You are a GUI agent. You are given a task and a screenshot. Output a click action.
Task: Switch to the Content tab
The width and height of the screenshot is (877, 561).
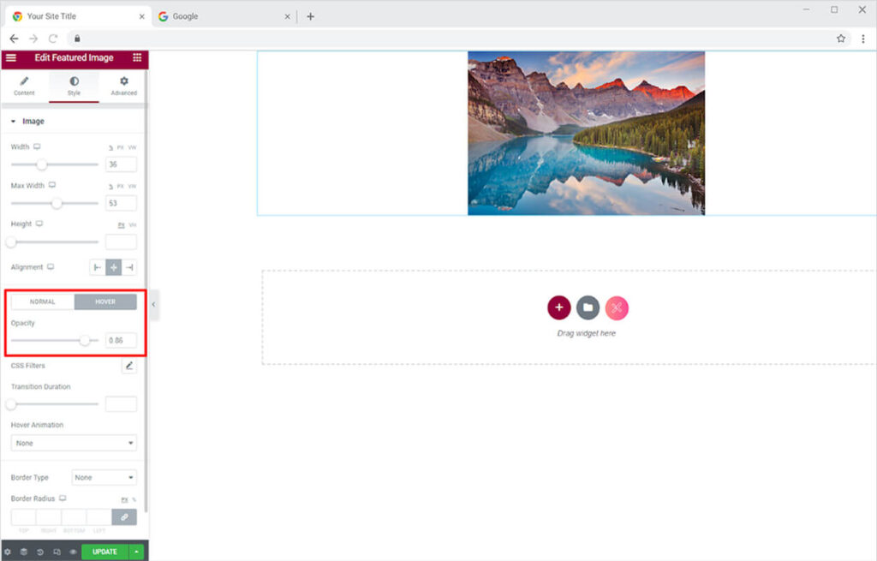click(x=24, y=86)
